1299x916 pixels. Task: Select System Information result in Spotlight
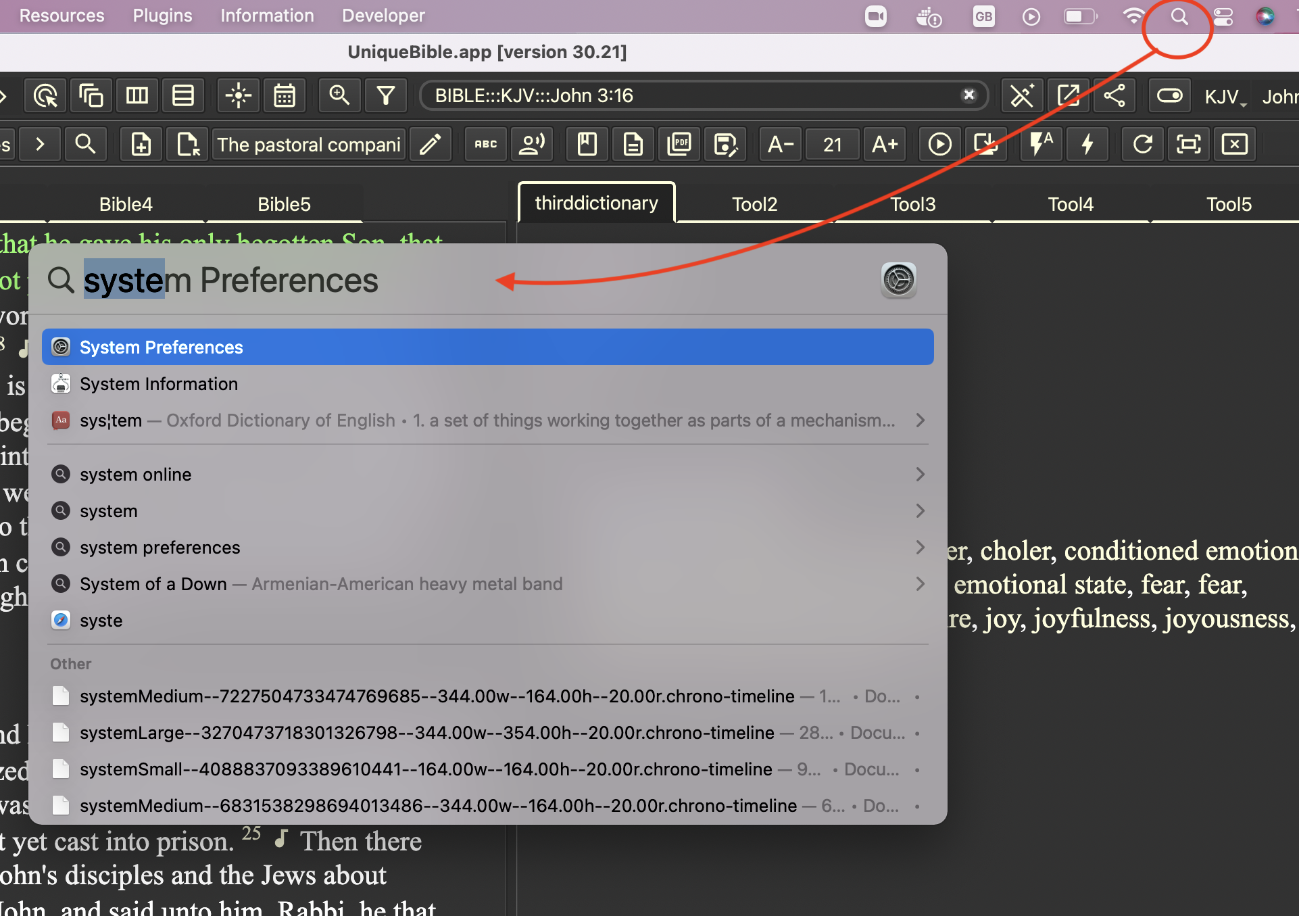pos(487,383)
